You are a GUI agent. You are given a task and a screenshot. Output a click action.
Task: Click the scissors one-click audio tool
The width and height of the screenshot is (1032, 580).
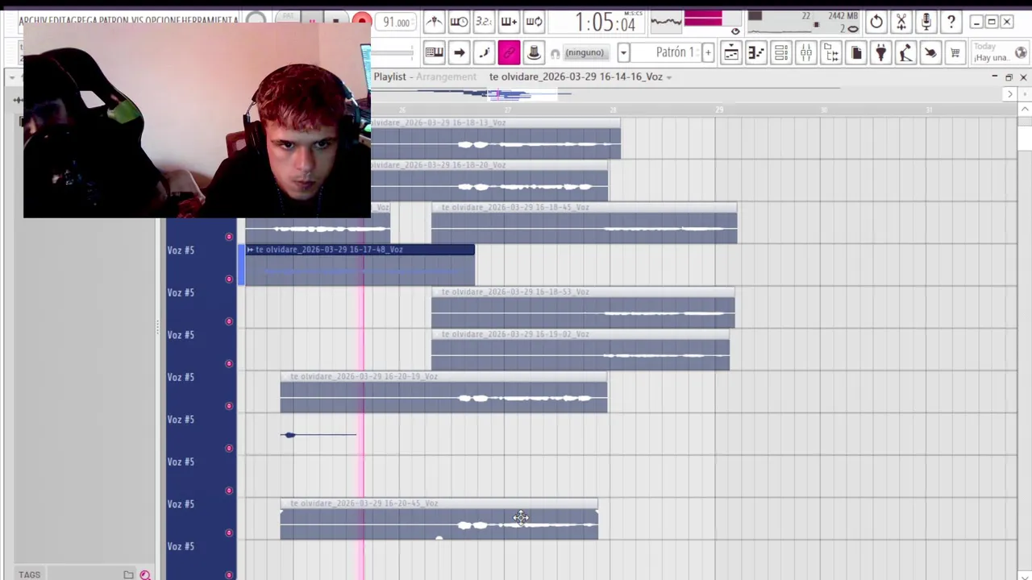point(901,22)
